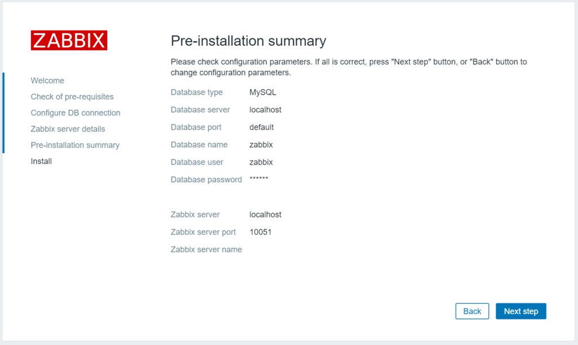Click the Database port default value
The width and height of the screenshot is (578, 345).
(x=261, y=127)
